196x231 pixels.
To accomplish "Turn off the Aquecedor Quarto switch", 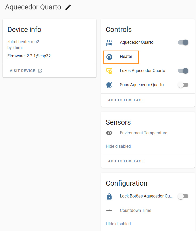I will coord(183,42).
